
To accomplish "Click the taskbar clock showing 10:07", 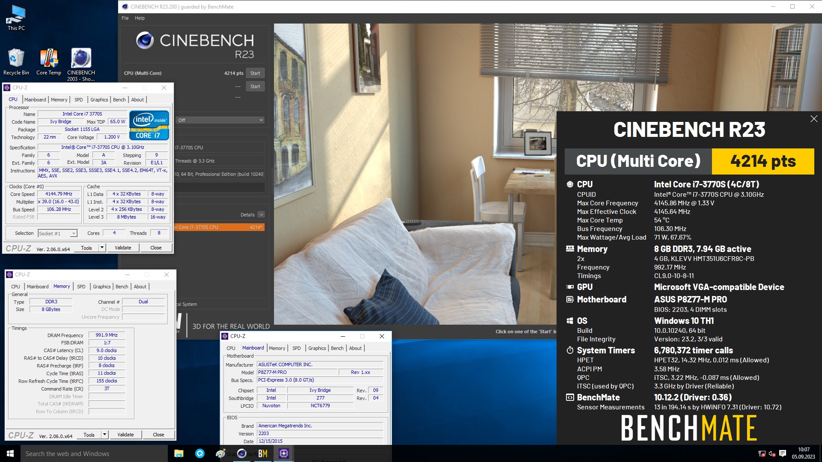I will pos(803,453).
